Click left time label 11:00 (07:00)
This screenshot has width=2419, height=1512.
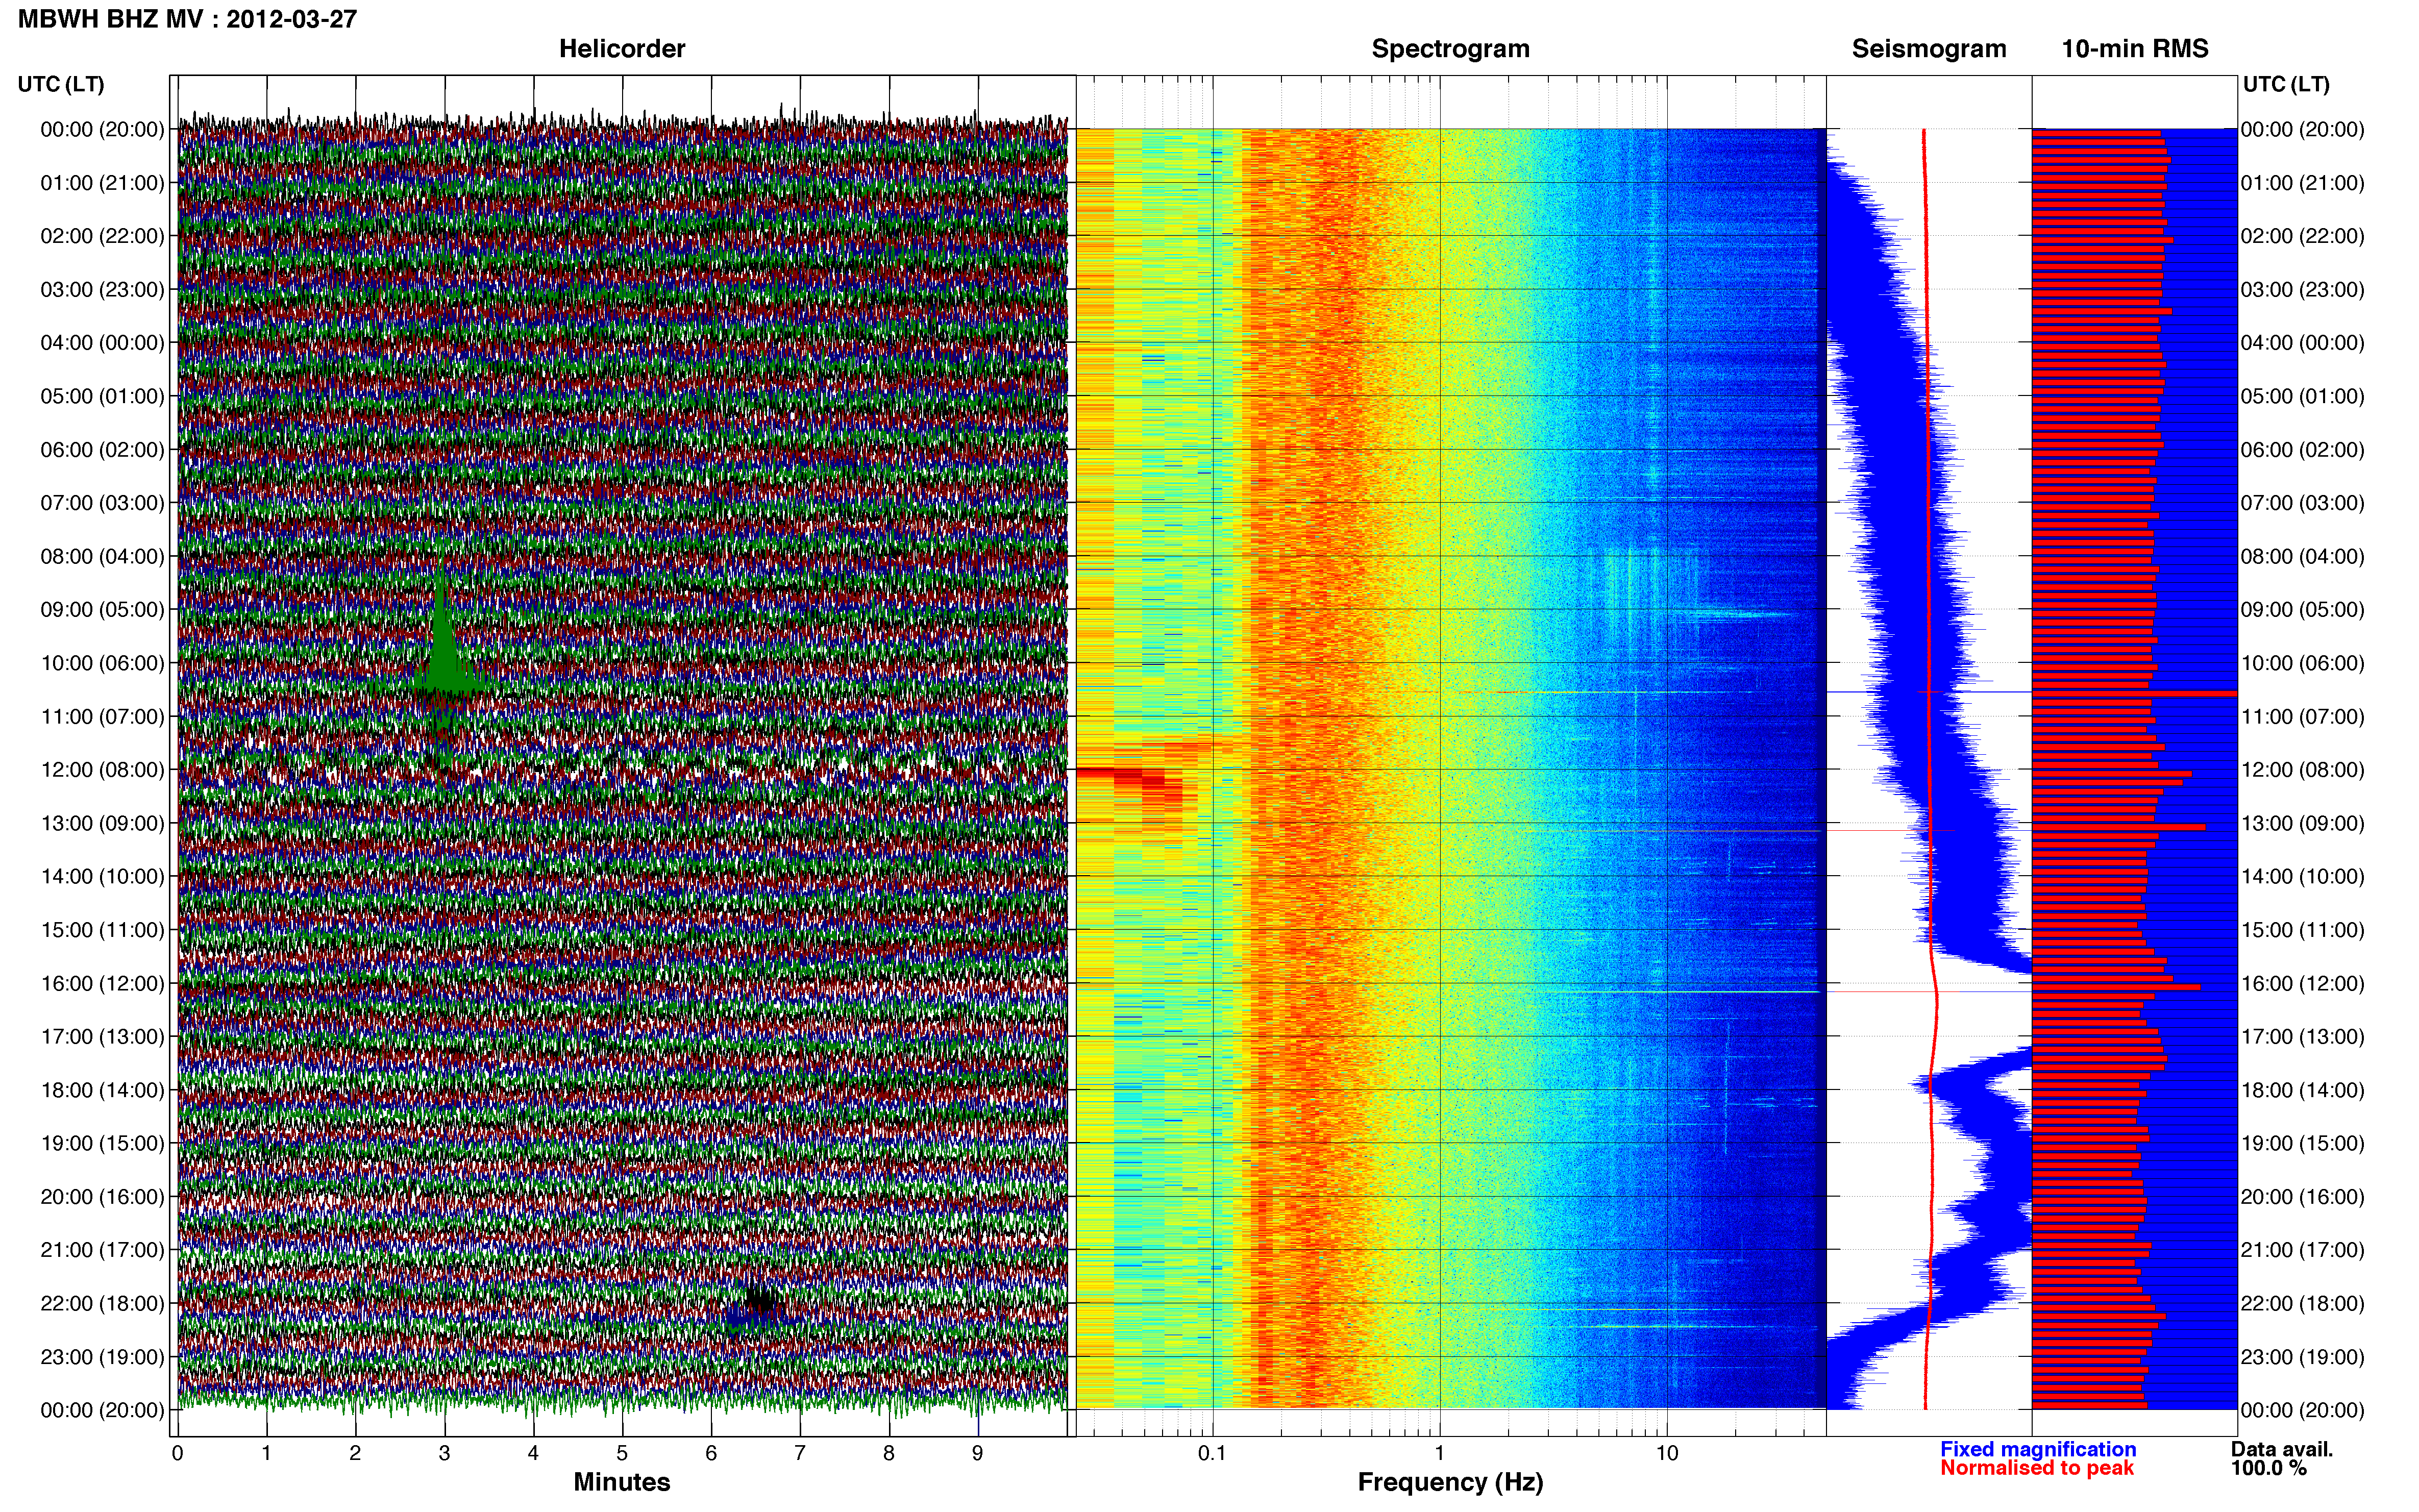tap(102, 717)
